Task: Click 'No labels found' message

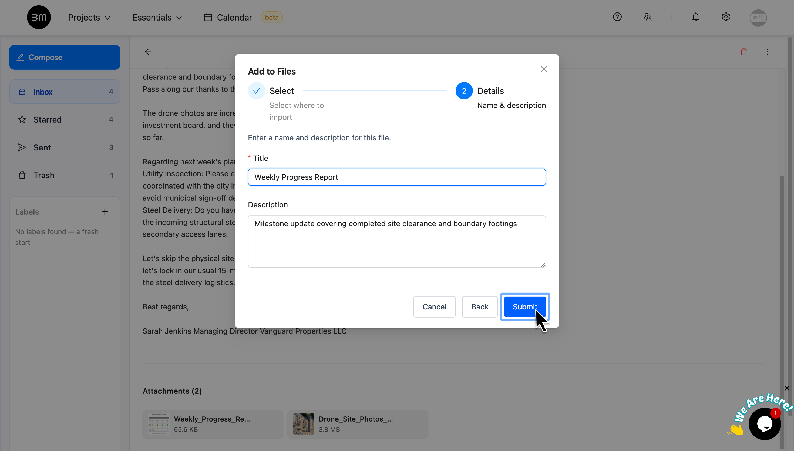Action: pyautogui.click(x=57, y=237)
